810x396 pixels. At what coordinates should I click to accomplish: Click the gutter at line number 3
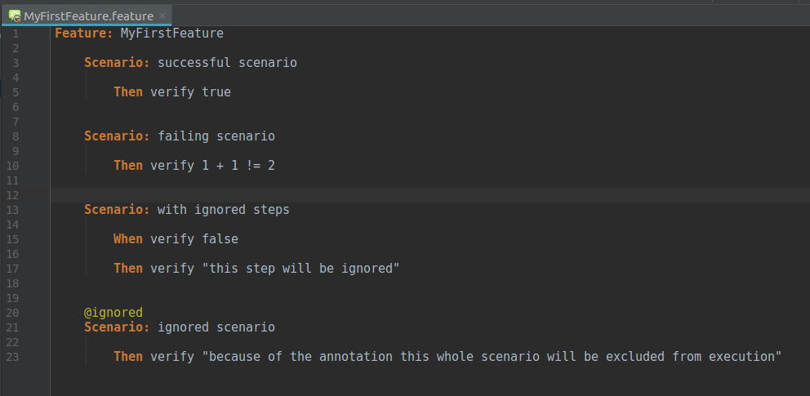pyautogui.click(x=15, y=63)
